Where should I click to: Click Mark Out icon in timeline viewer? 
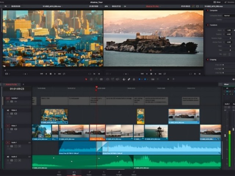coord(200,74)
